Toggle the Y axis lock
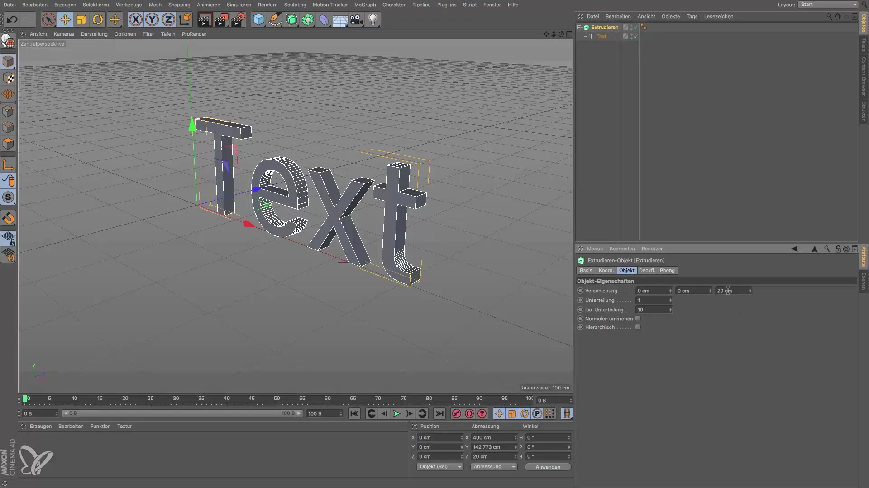Viewport: 869px width, 488px height. pyautogui.click(x=152, y=20)
